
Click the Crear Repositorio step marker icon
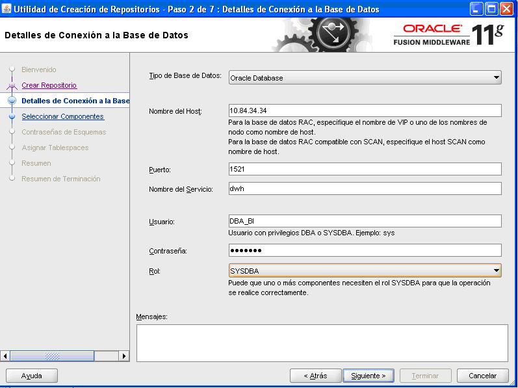pyautogui.click(x=12, y=86)
